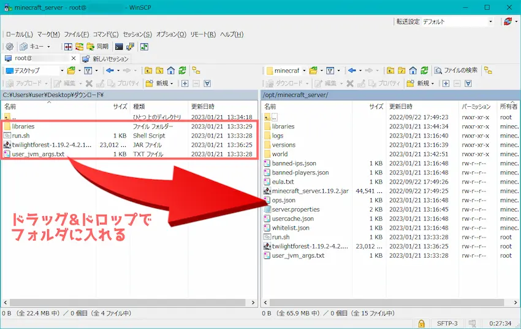The image size is (521, 329).
Task: Click the ファイルの検索 find files button
Action: click(x=456, y=71)
